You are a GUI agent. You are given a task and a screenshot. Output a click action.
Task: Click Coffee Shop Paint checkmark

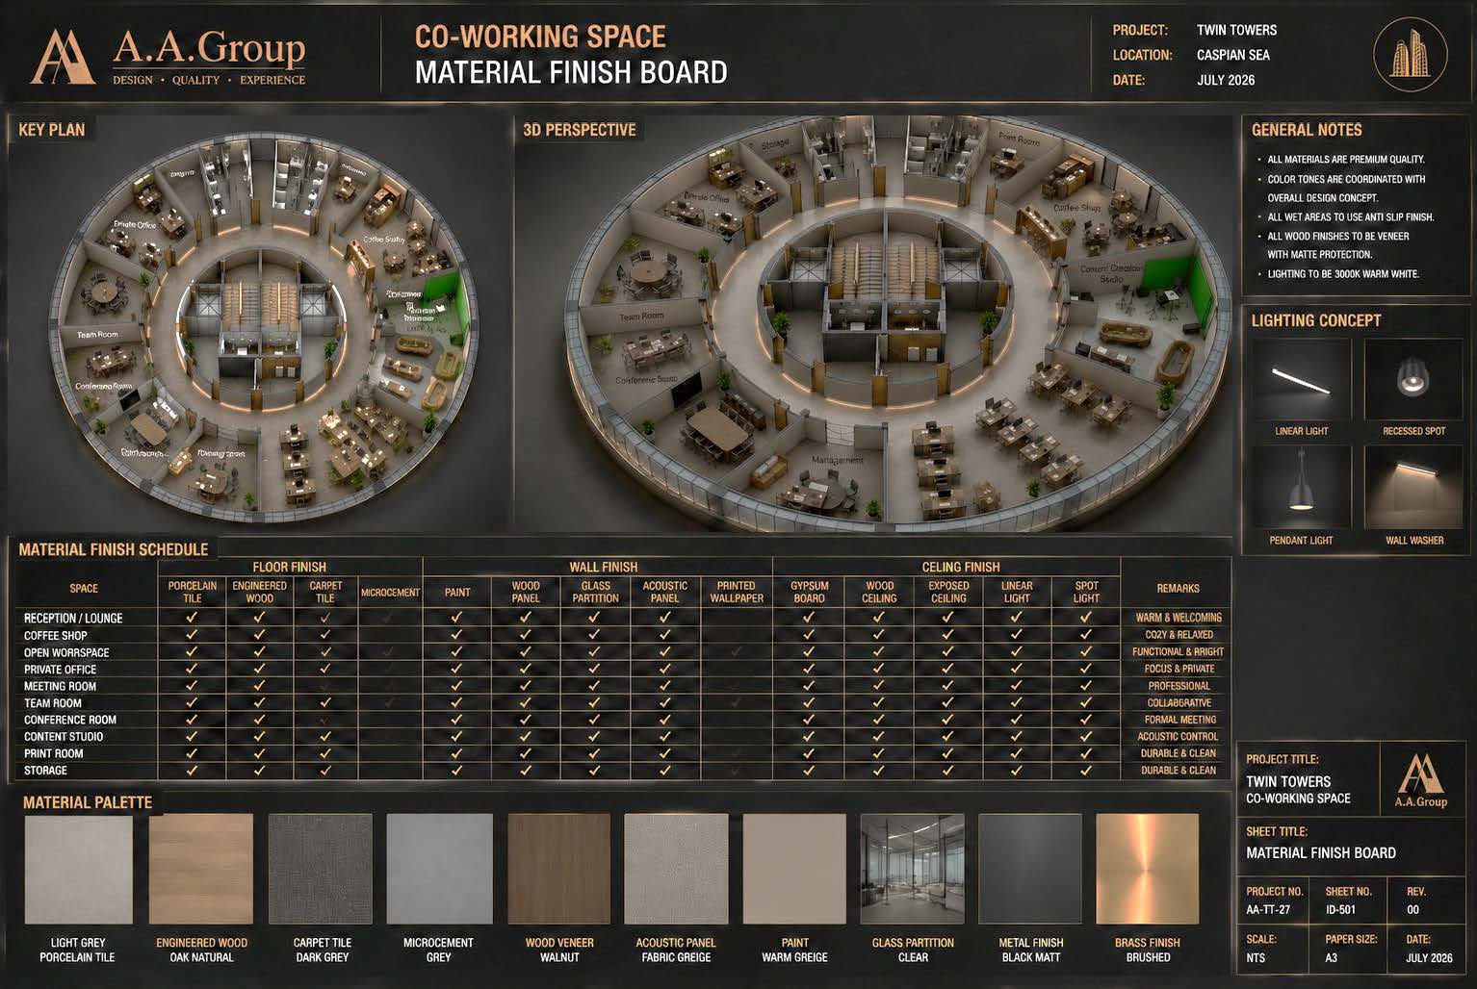(x=456, y=635)
